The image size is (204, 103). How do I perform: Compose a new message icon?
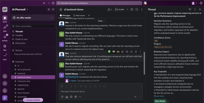point(53,9)
